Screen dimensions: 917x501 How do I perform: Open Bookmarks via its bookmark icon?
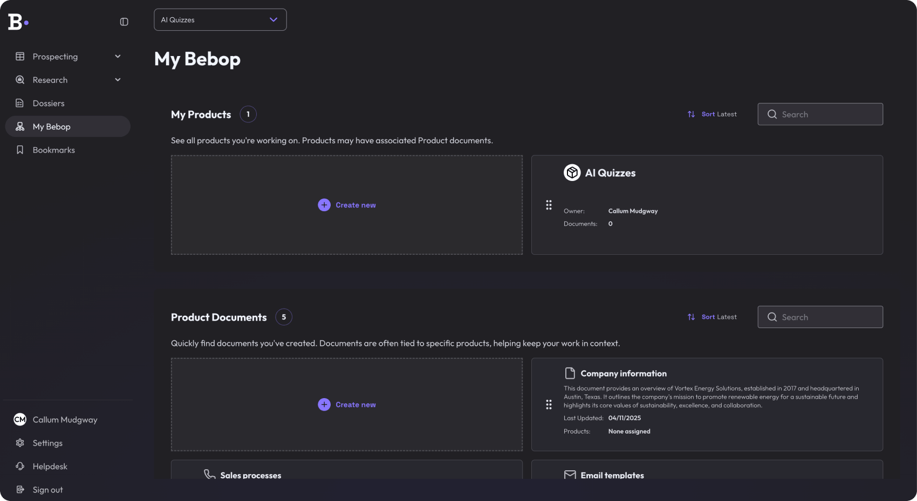tap(20, 150)
